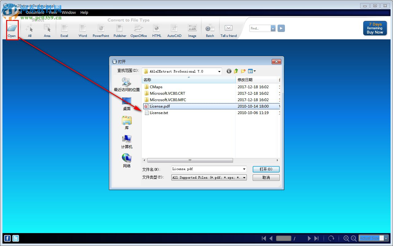Screen dimensions: 393x246
Task: Go to last page button
Action: (317, 238)
